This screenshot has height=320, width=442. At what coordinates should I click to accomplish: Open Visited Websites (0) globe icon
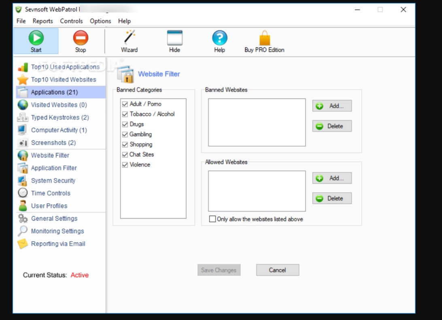pos(23,105)
